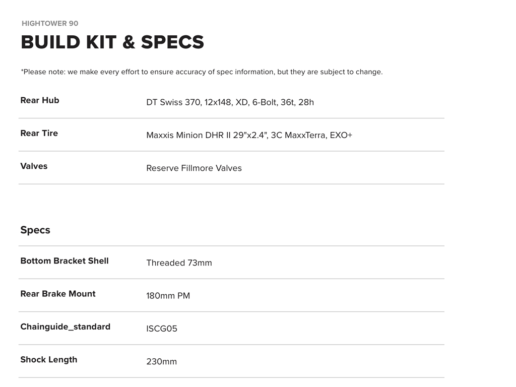The height and width of the screenshot is (387, 516).
Task: Click the divider line below the Valves row
Action: pos(231,184)
